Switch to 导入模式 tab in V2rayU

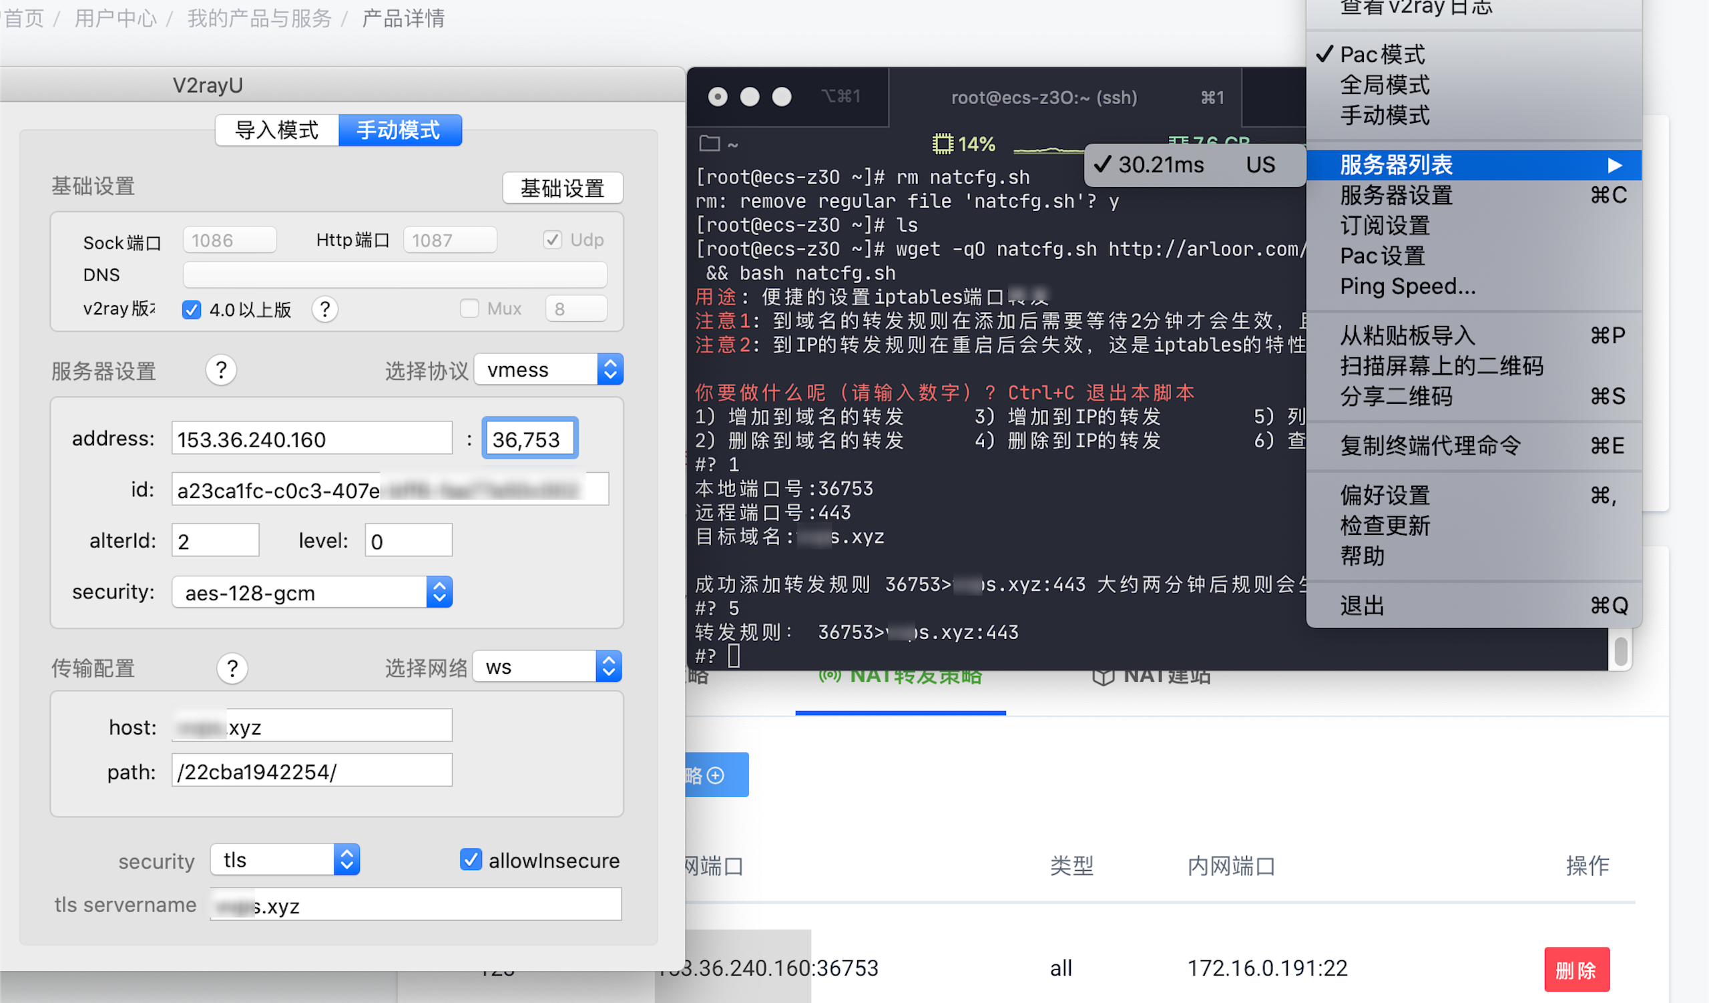coord(276,130)
